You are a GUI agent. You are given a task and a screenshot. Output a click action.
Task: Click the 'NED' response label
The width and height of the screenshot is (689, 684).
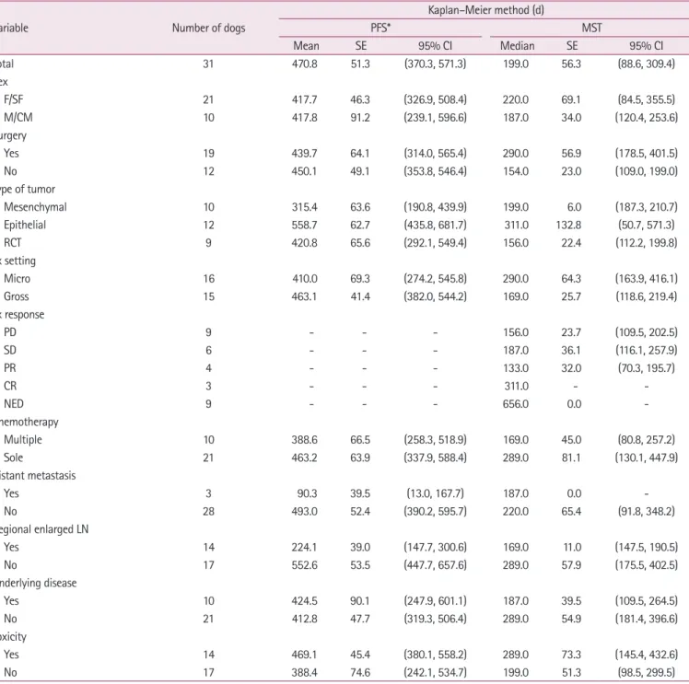point(14,404)
